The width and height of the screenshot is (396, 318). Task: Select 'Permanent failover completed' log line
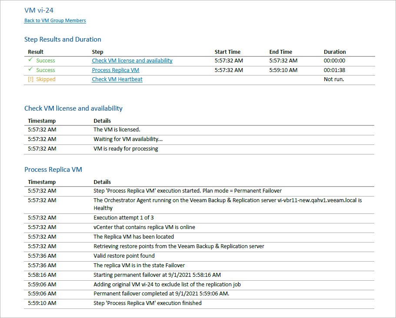[161, 294]
